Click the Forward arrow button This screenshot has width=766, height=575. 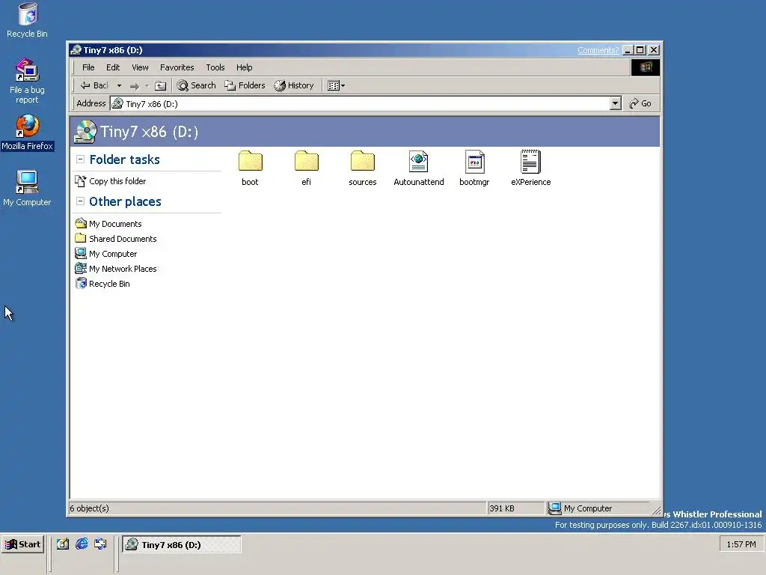tap(135, 86)
